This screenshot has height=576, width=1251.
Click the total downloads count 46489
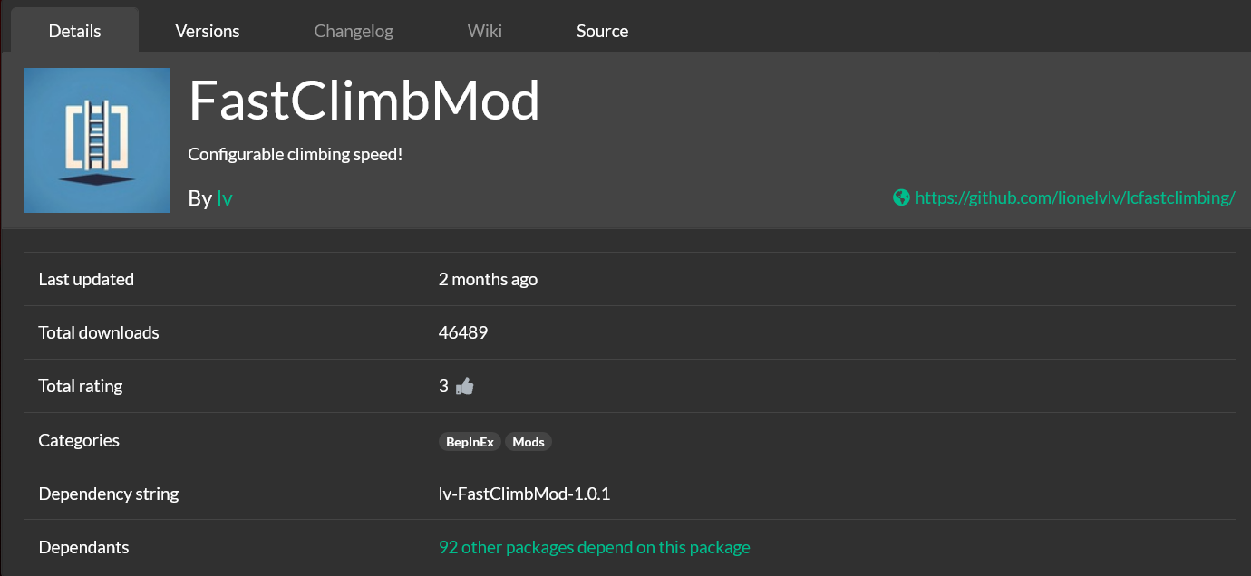coord(463,332)
